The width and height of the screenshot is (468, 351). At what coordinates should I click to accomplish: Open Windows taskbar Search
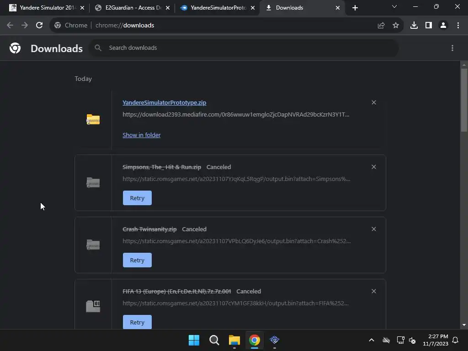tap(214, 340)
